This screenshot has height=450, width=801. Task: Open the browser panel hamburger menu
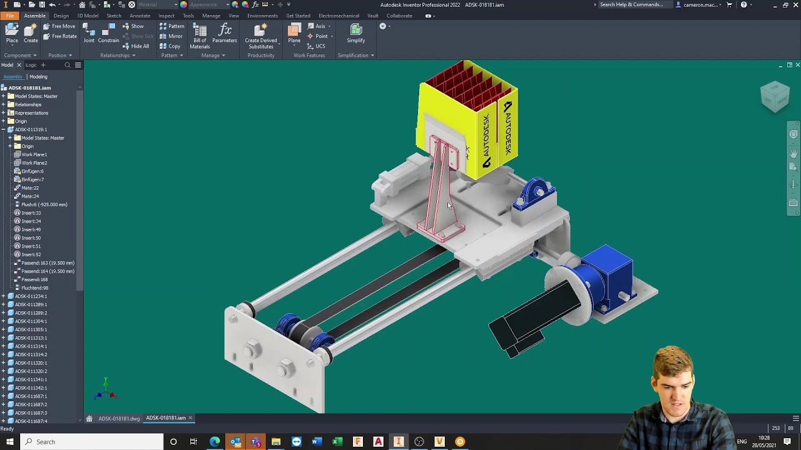pos(78,65)
